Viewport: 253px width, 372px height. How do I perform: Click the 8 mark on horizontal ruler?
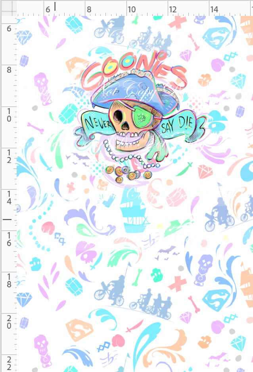[88, 9]
